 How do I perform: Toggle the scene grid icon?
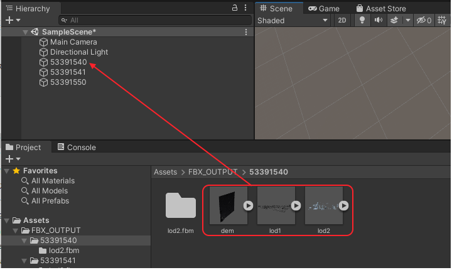tap(442, 21)
